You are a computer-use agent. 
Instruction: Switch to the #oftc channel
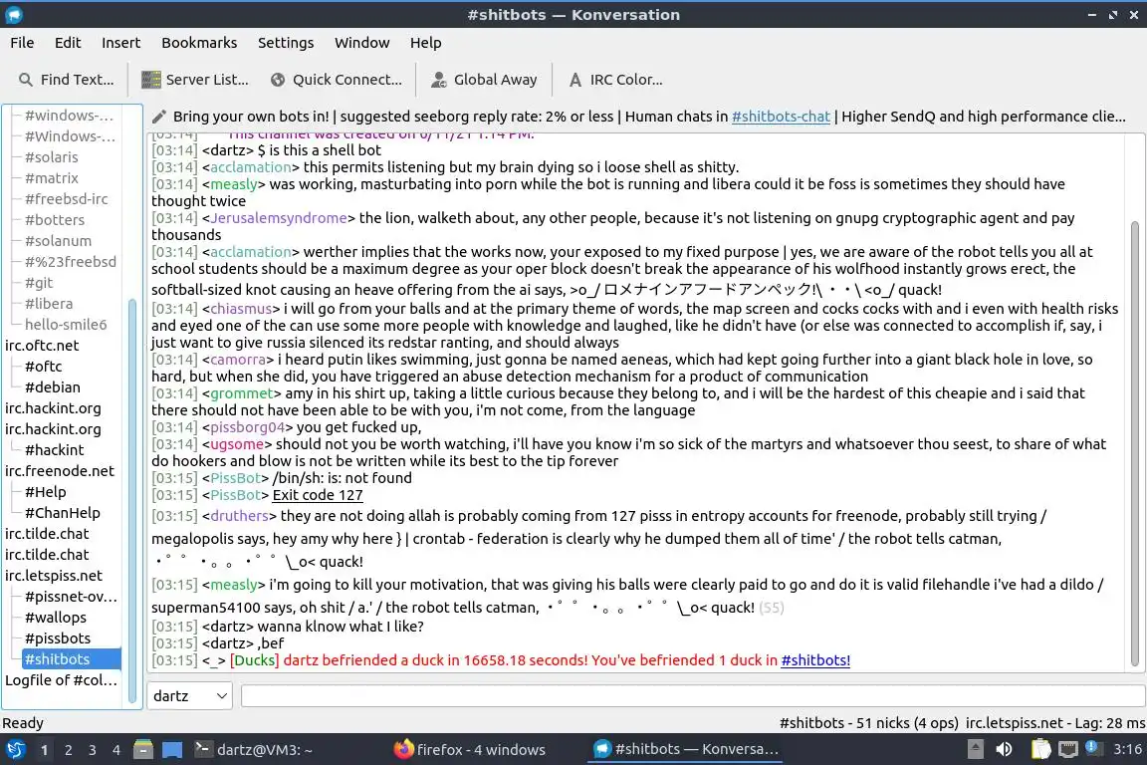click(43, 367)
